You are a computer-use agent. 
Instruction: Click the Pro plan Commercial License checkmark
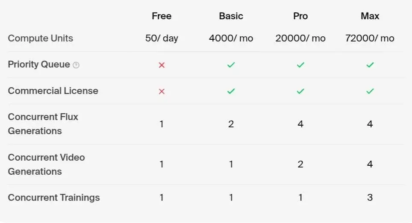click(x=300, y=91)
